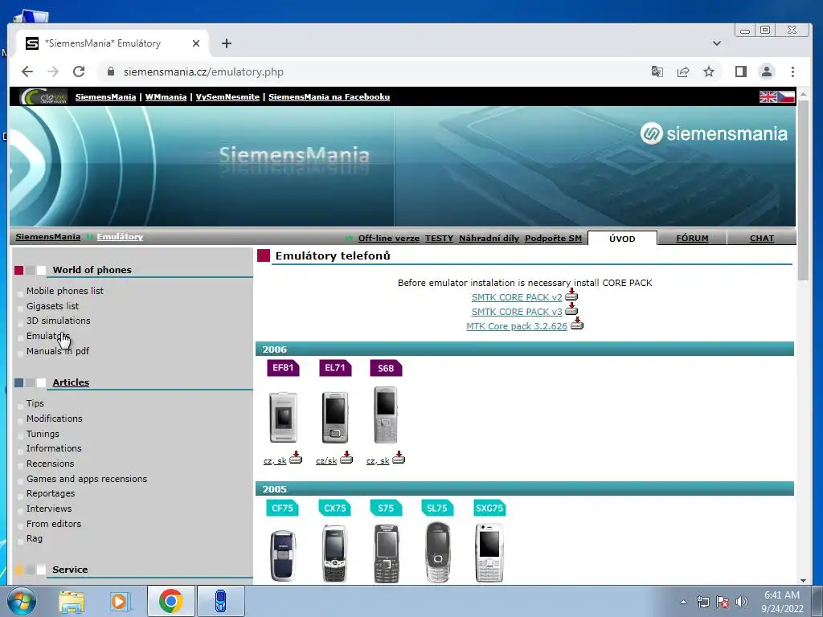Click scrollbar down arrow
Screen dimensions: 823x617
point(803,580)
